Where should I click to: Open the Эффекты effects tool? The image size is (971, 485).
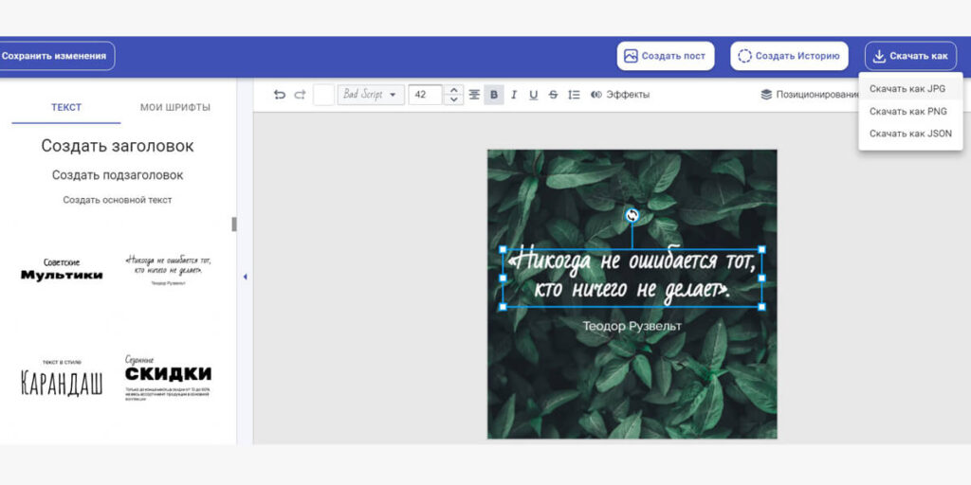click(620, 95)
